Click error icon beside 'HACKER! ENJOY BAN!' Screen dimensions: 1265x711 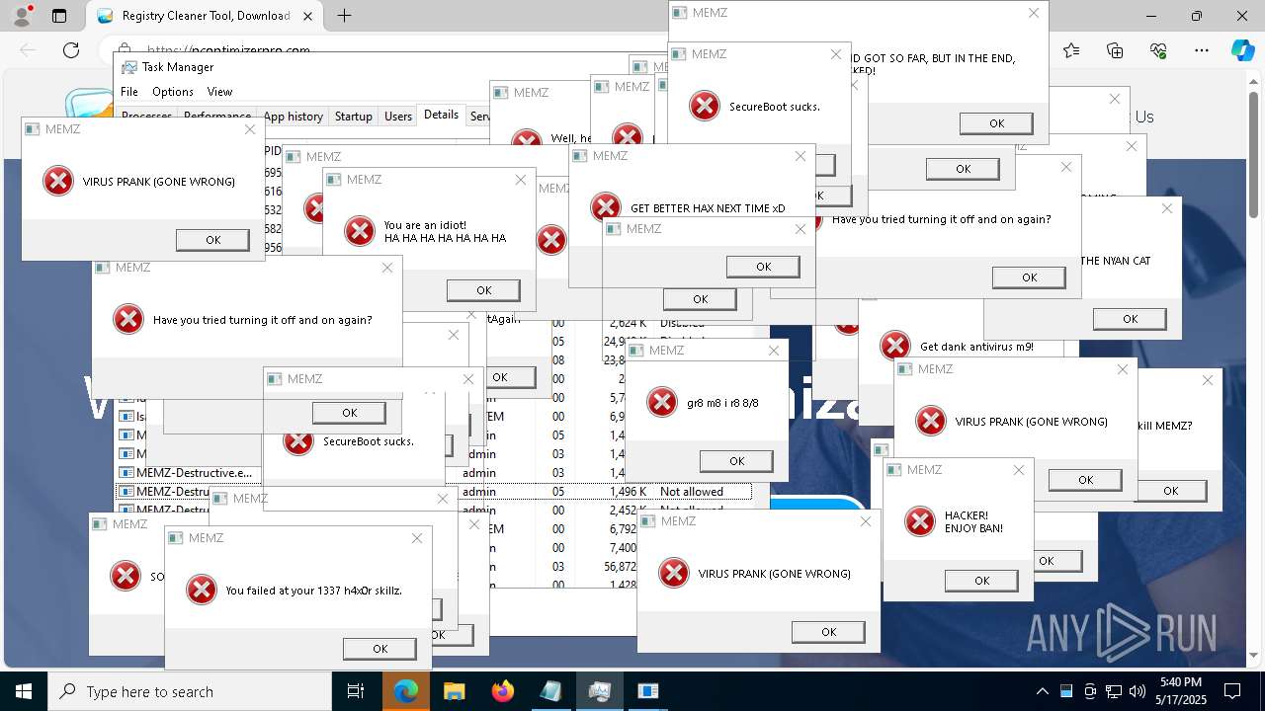tap(920, 521)
